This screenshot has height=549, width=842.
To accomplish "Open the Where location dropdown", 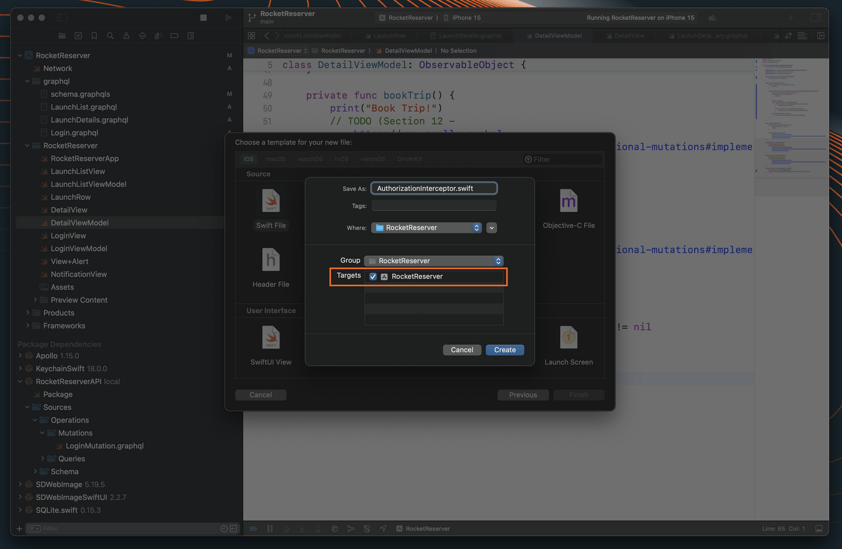I will [x=427, y=228].
